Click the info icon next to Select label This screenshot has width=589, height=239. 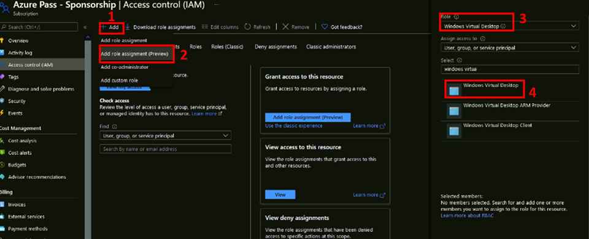click(x=460, y=60)
